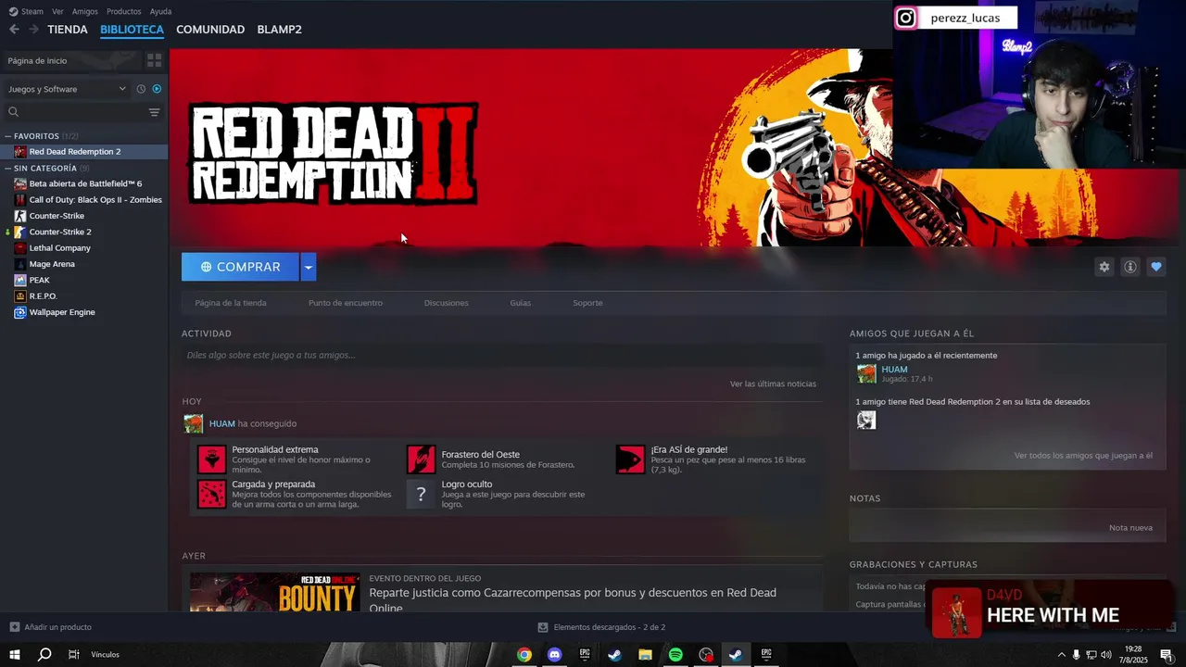This screenshot has width=1186, height=667.
Task: Expand the Juegos y Software dropdown
Action: tap(67, 89)
